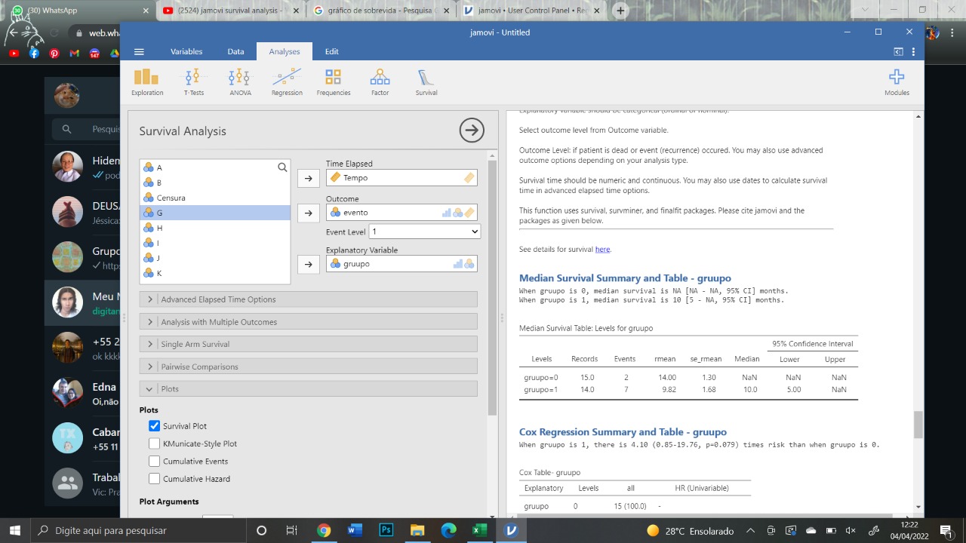
Task: Select variable H in the list
Action: 215,228
